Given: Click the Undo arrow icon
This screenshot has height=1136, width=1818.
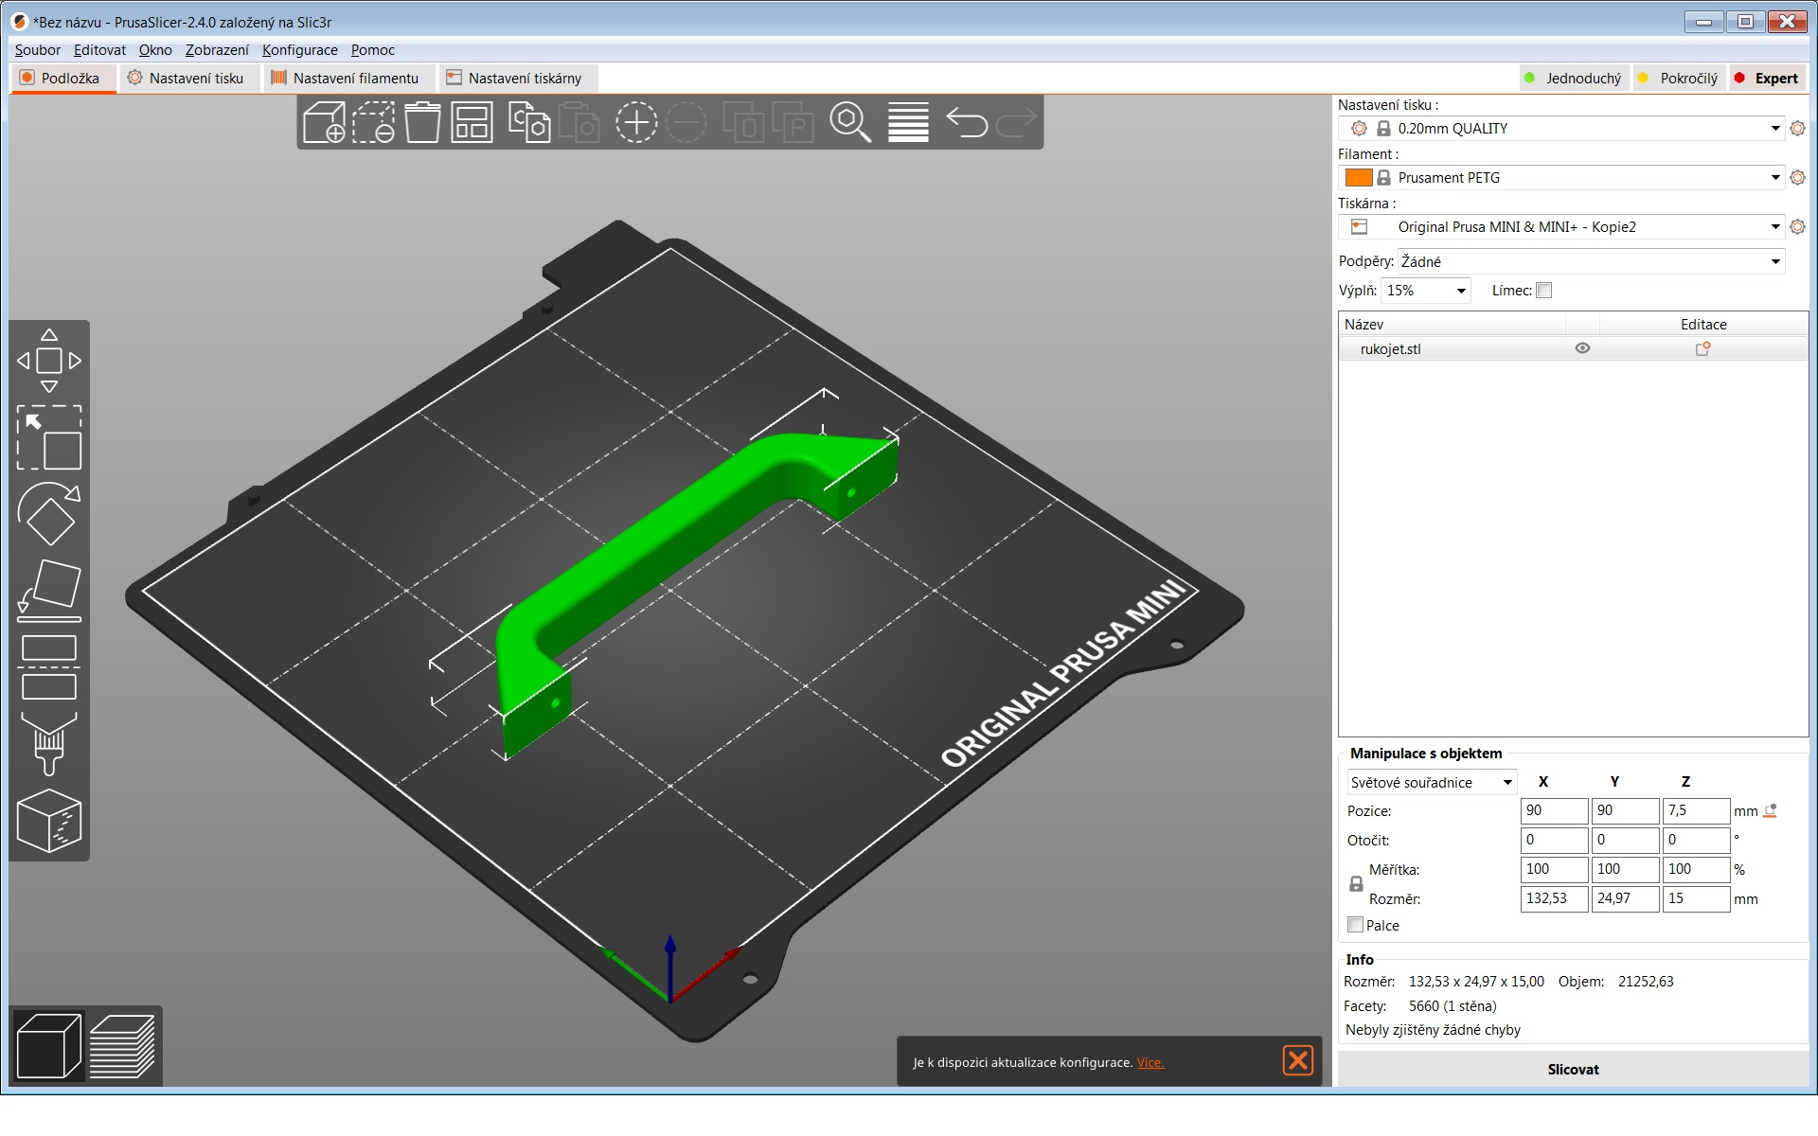Looking at the screenshot, I should pyautogui.click(x=967, y=122).
